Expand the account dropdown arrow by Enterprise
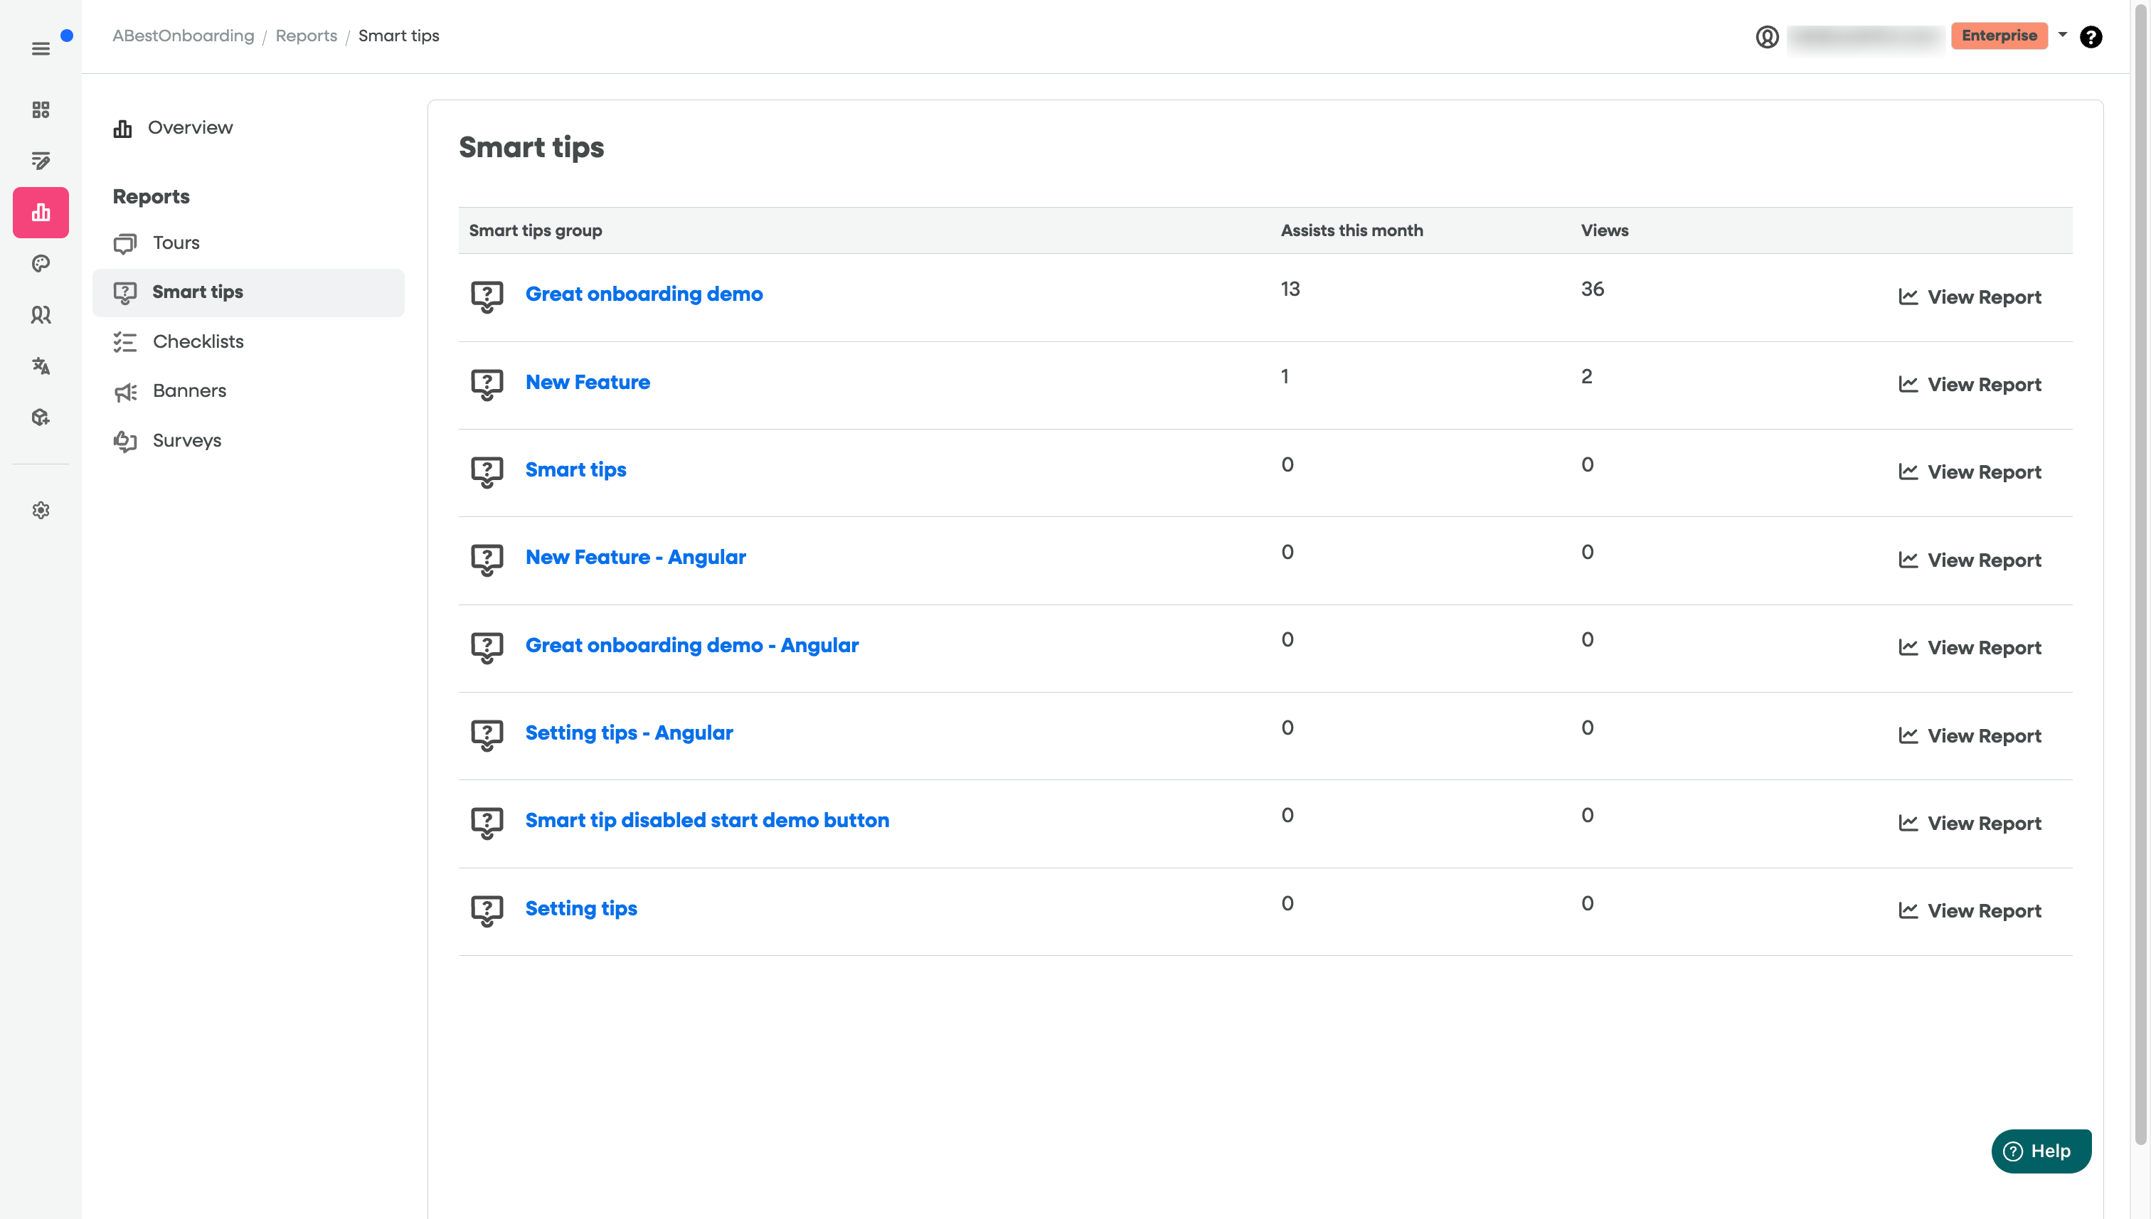Screen dimensions: 2151x1219 2062,35
